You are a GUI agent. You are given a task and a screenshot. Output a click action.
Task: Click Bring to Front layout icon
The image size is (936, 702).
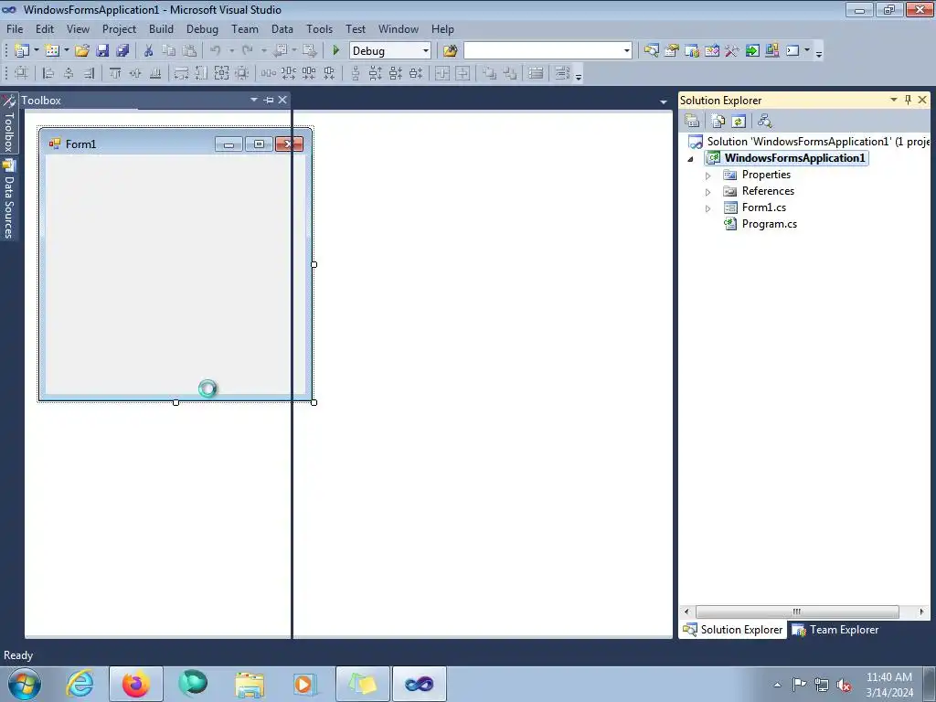click(x=489, y=73)
